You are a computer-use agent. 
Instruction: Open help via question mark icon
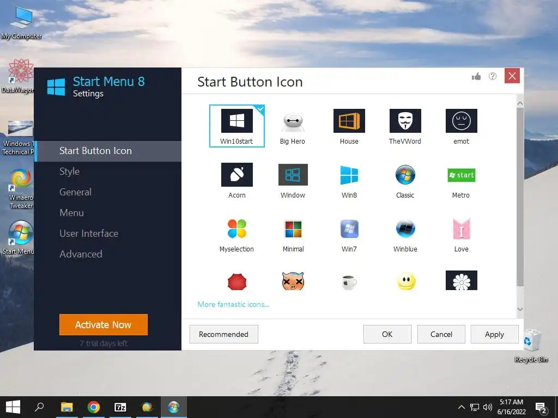coord(493,76)
